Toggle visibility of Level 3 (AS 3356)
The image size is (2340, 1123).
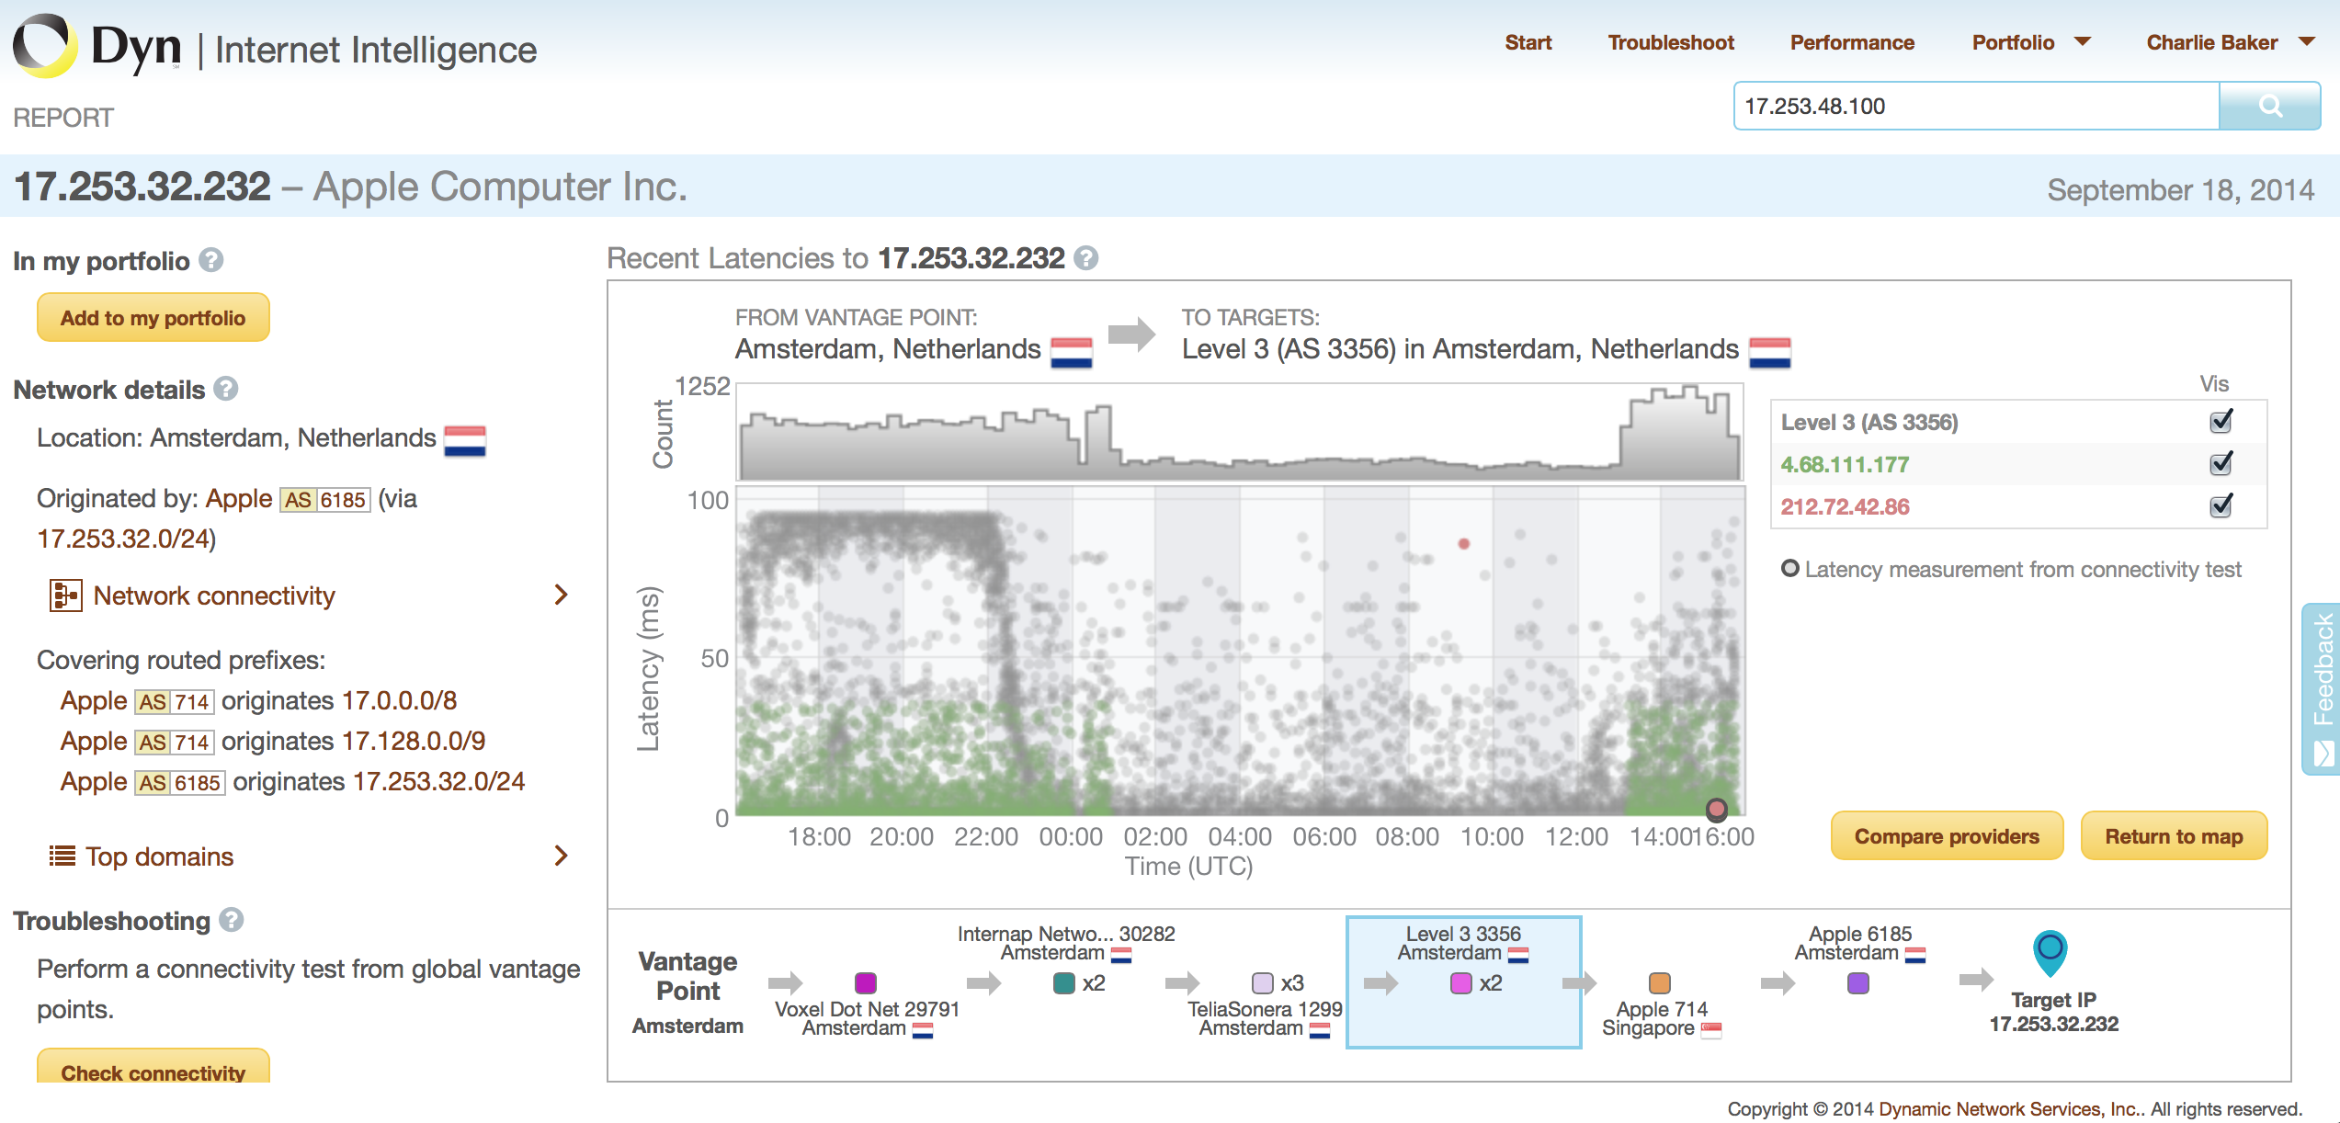pos(2221,422)
